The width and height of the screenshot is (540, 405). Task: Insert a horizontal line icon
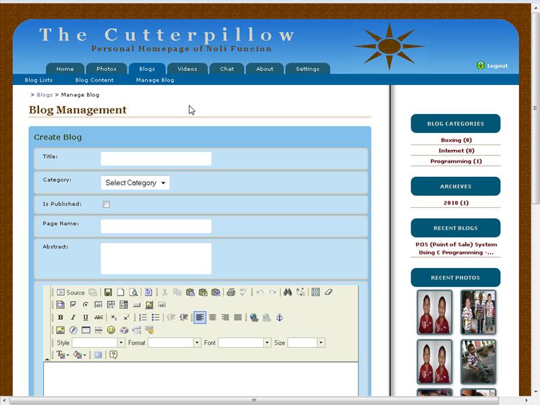(99, 330)
